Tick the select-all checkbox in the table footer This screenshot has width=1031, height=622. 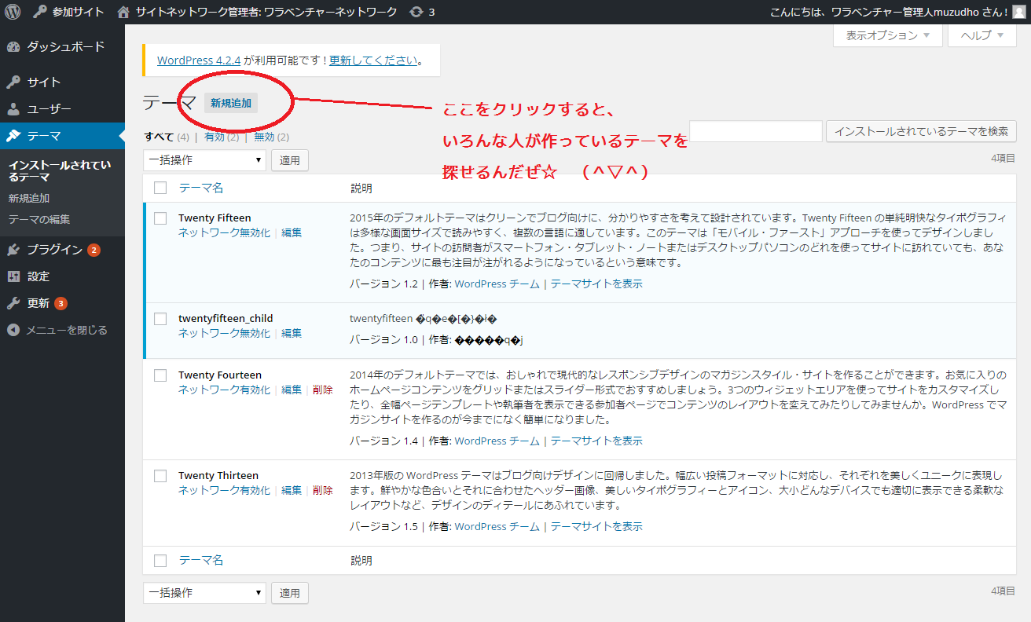coord(160,560)
